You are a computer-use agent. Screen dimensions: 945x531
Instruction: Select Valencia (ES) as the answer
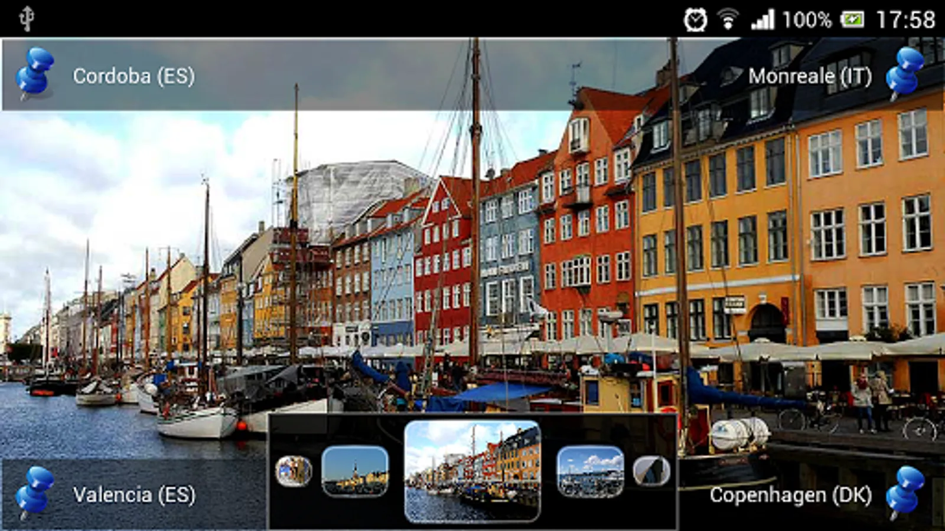(x=134, y=494)
